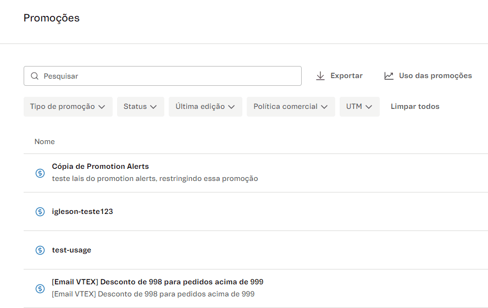
Task: Open the Cópia de Promotion Alerts promotion
Action: (100, 166)
